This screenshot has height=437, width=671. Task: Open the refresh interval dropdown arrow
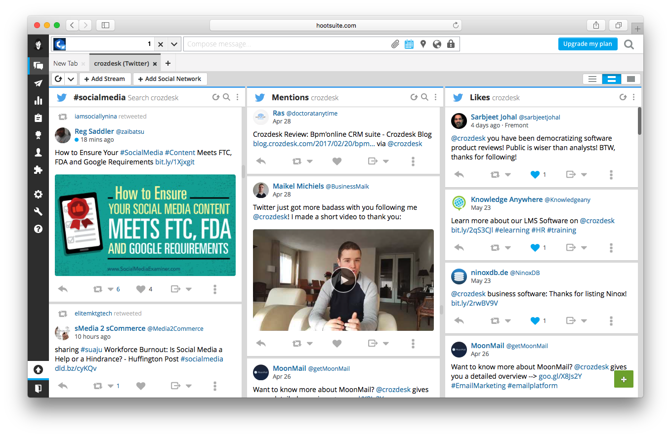click(x=71, y=79)
